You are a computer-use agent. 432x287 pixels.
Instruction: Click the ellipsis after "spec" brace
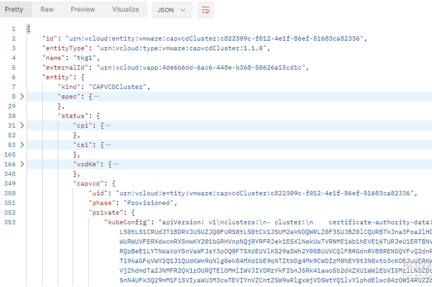96,96
